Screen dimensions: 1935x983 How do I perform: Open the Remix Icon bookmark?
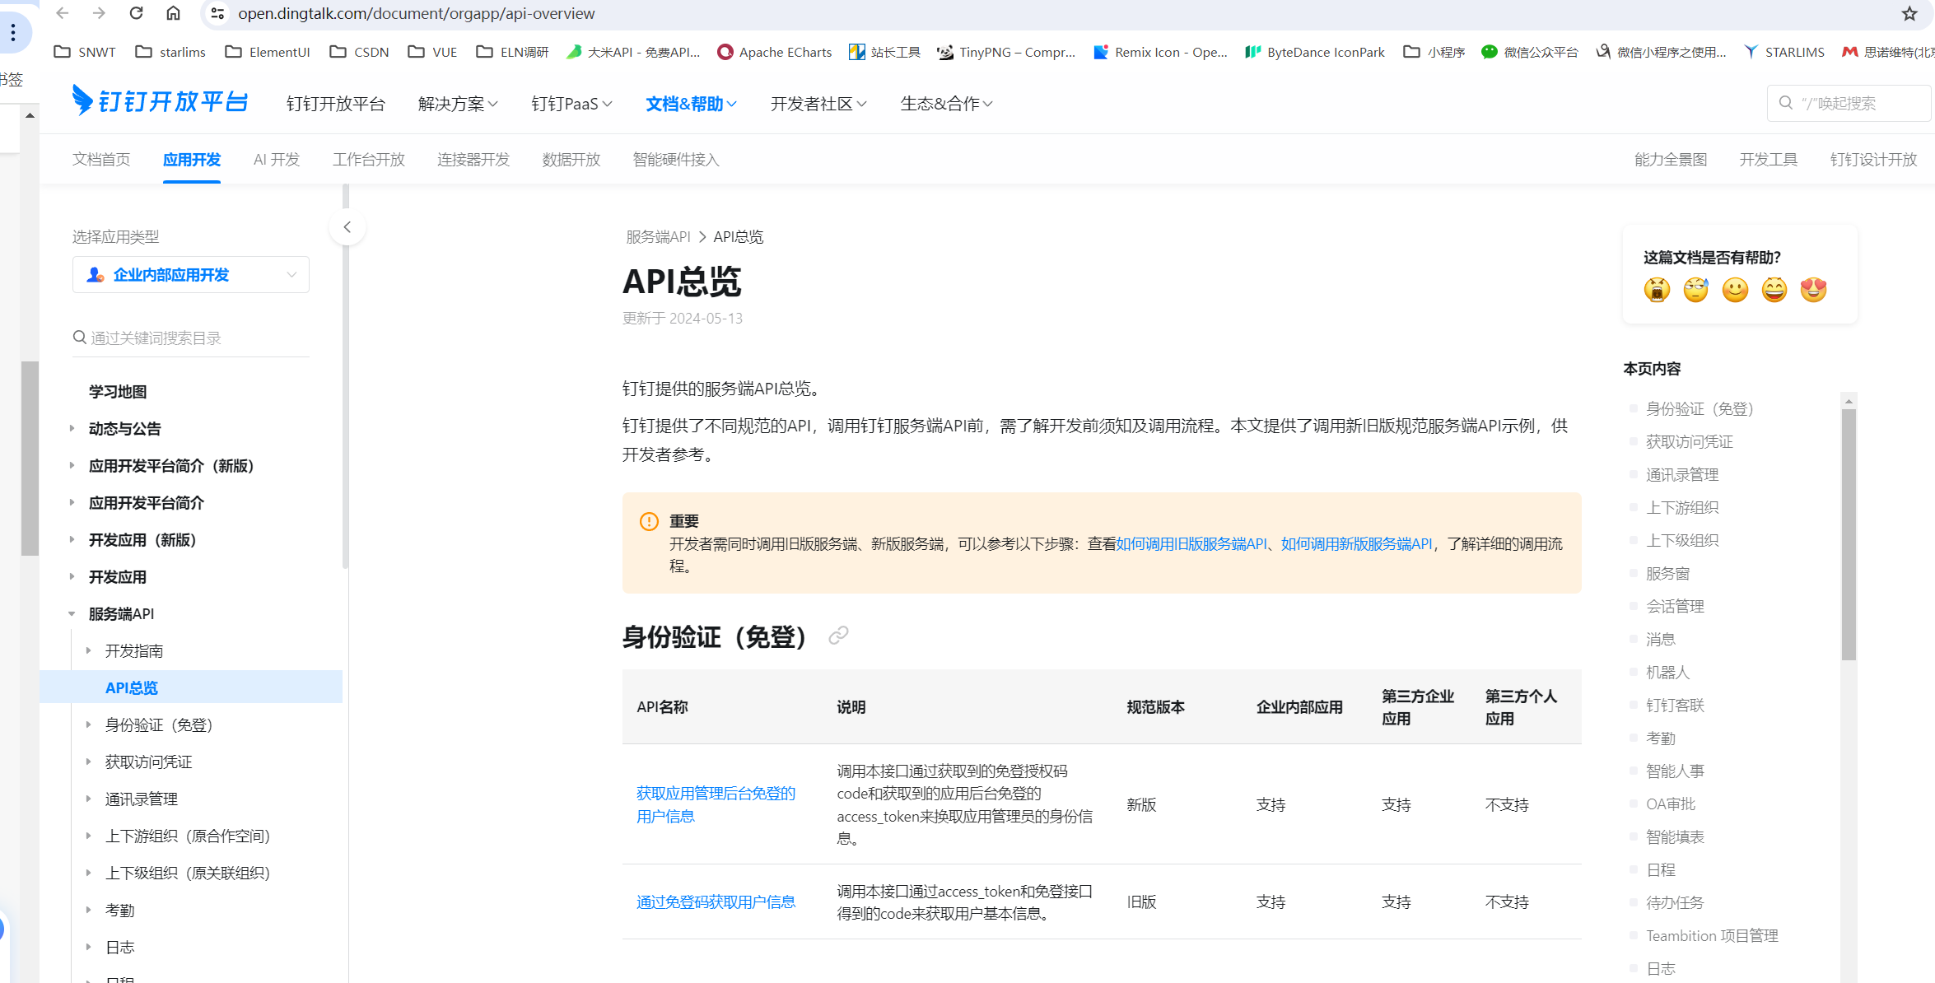pos(1160,52)
